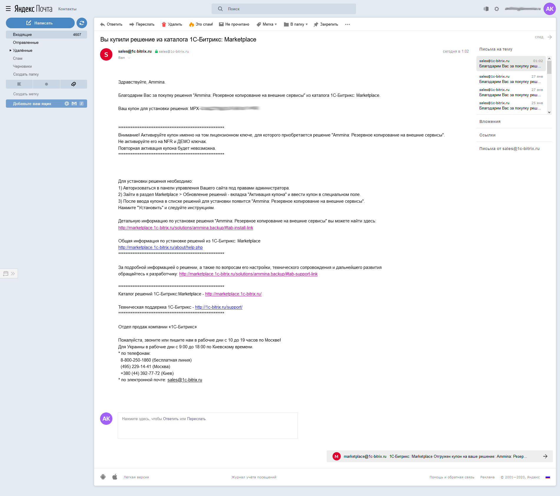
Task: Open Контакты link in header
Action: coord(67,9)
